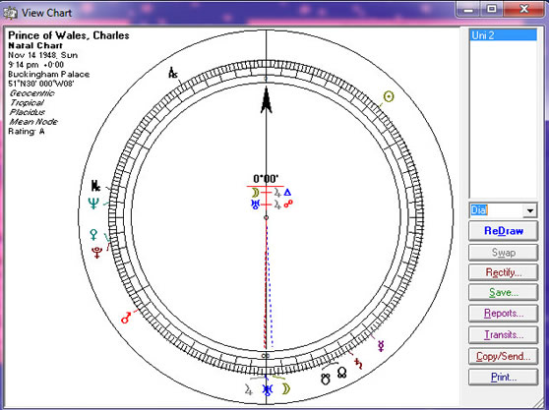The height and width of the screenshot is (410, 549).
Task: Select the blue Uranus glyph below the dial
Action: click(x=268, y=389)
